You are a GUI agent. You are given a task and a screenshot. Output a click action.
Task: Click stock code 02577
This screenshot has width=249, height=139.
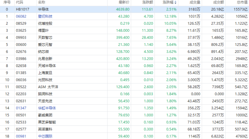click(21, 129)
